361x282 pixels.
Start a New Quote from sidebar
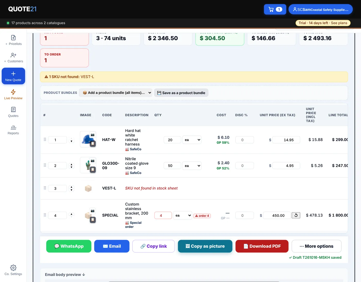(x=13, y=76)
